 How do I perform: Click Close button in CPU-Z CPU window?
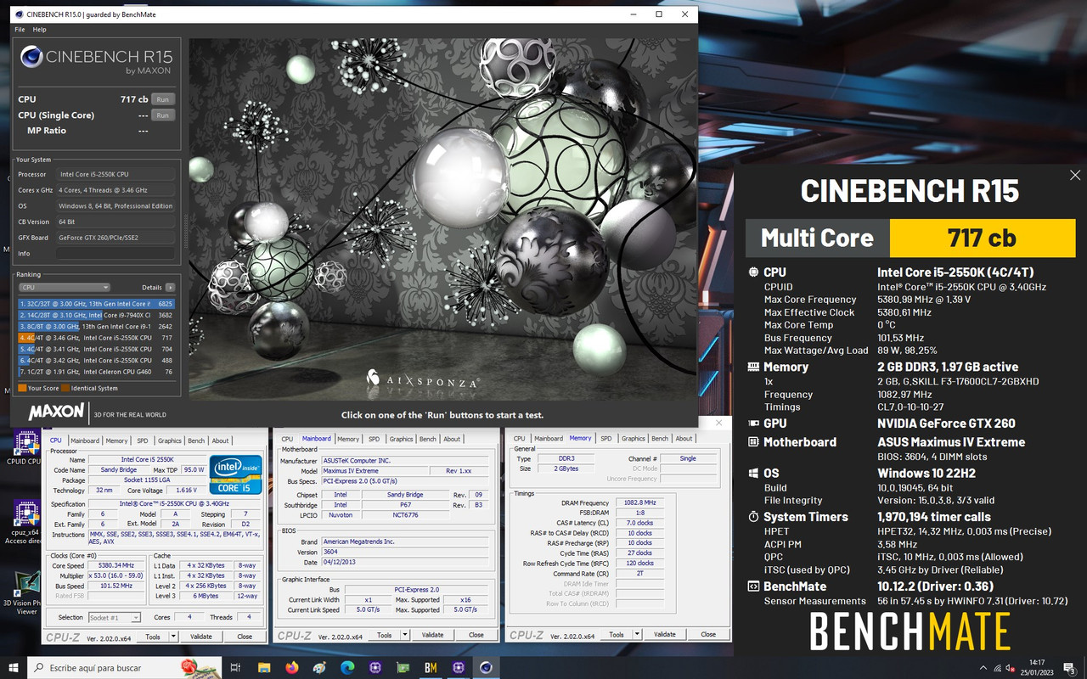coord(245,636)
